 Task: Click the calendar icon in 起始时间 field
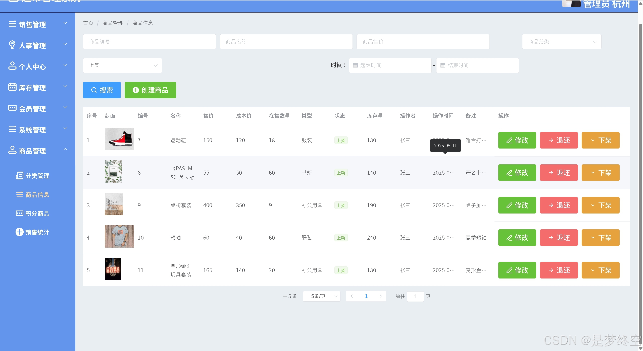point(355,65)
